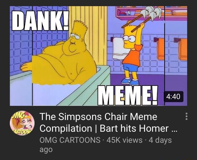Open the three-dot video options menu

tap(187, 116)
